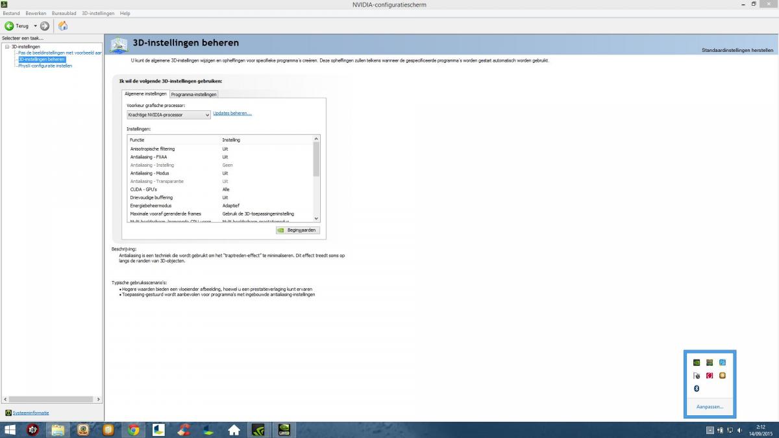
Task: Click the Bluetooth icon in tray popup
Action: pyautogui.click(x=697, y=388)
